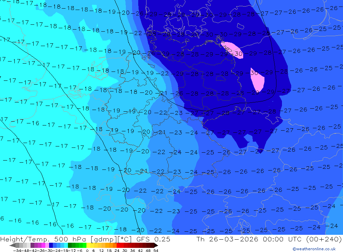The height and width of the screenshot is (252, 343).
Task: Click the dark purple legend swatch
Action: point(32,245)
